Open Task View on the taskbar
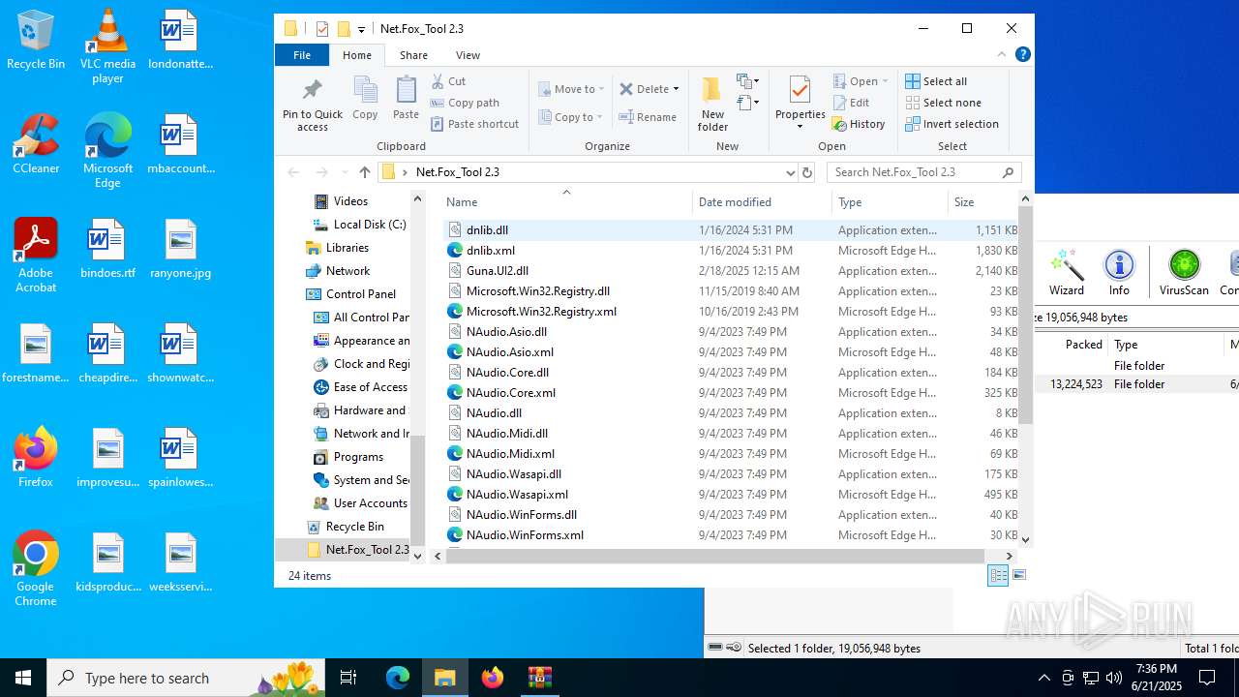The image size is (1239, 697). coord(348,678)
